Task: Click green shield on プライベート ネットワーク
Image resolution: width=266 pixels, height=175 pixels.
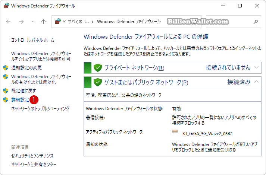Action: [98, 68]
